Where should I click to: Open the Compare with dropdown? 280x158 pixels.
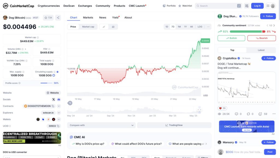[101, 125]
